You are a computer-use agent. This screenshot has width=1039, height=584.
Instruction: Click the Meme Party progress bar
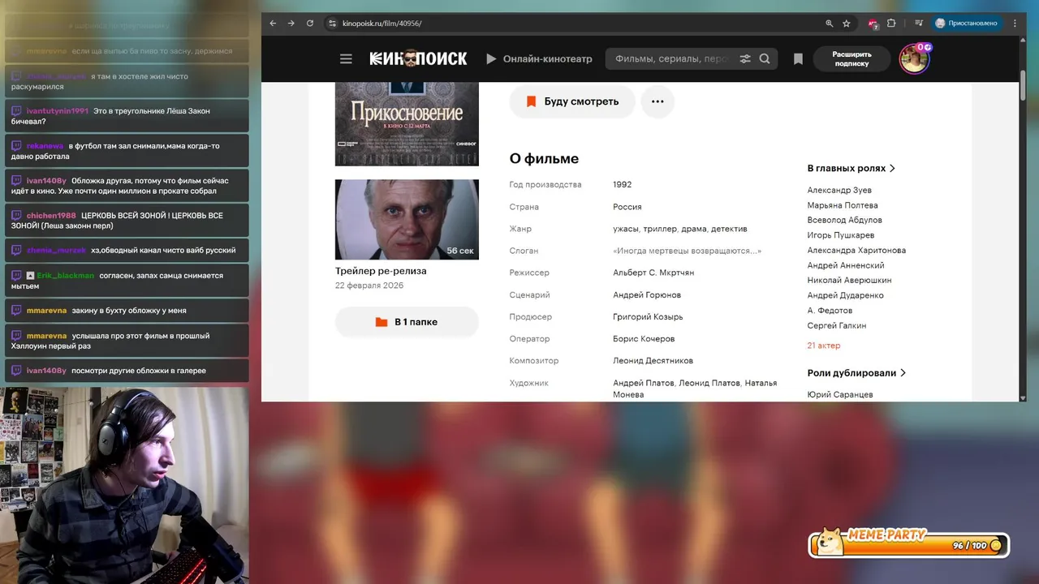coord(909,545)
